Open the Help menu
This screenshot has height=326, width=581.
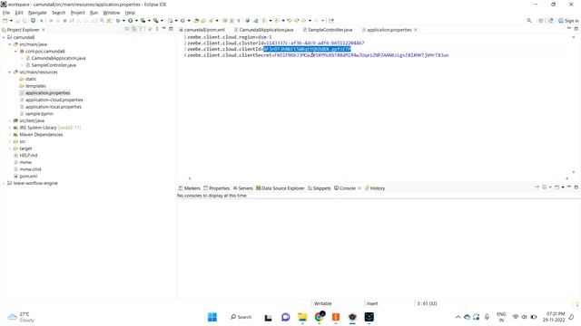tap(130, 13)
